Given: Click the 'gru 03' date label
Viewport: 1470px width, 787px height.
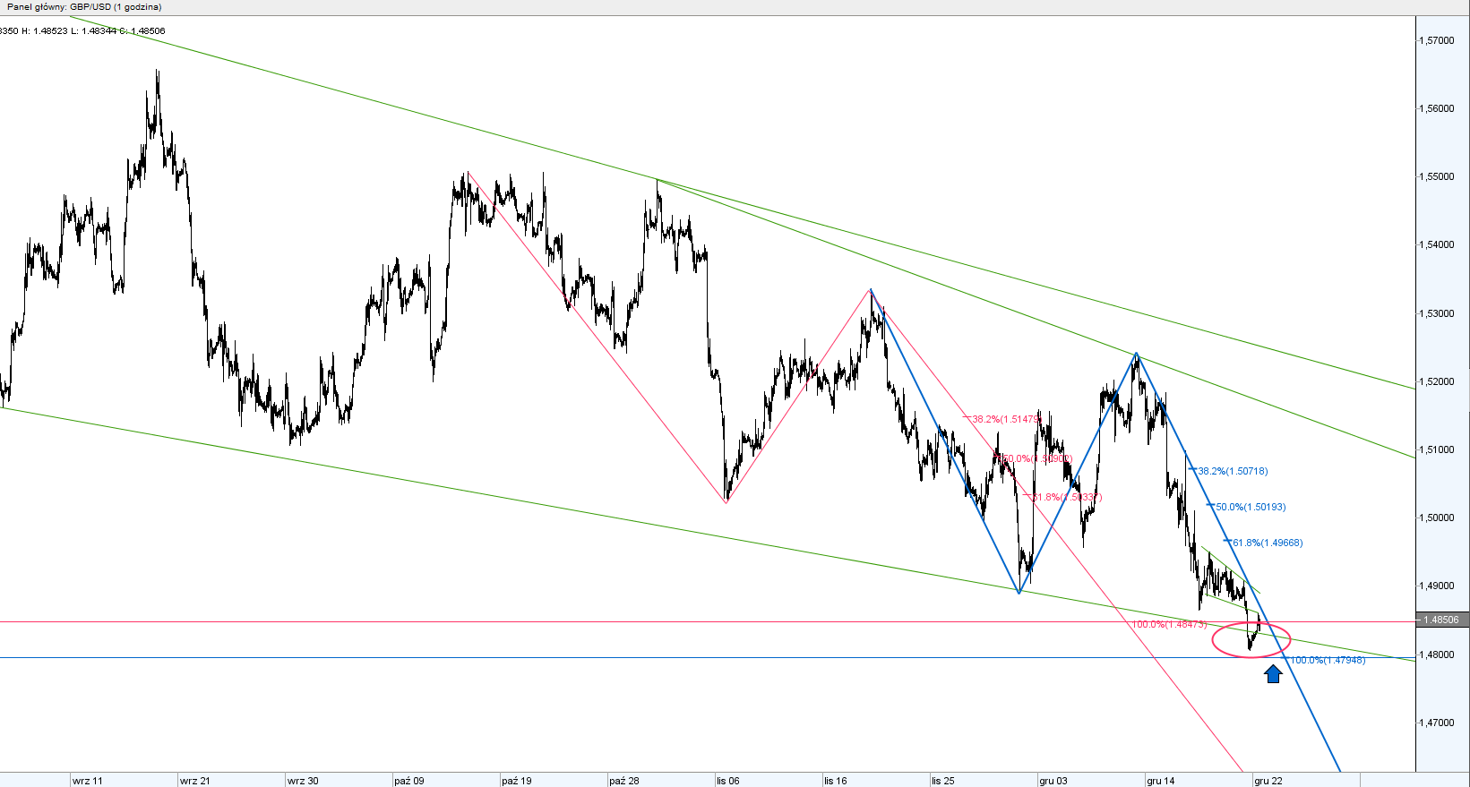Looking at the screenshot, I should click(x=1053, y=781).
